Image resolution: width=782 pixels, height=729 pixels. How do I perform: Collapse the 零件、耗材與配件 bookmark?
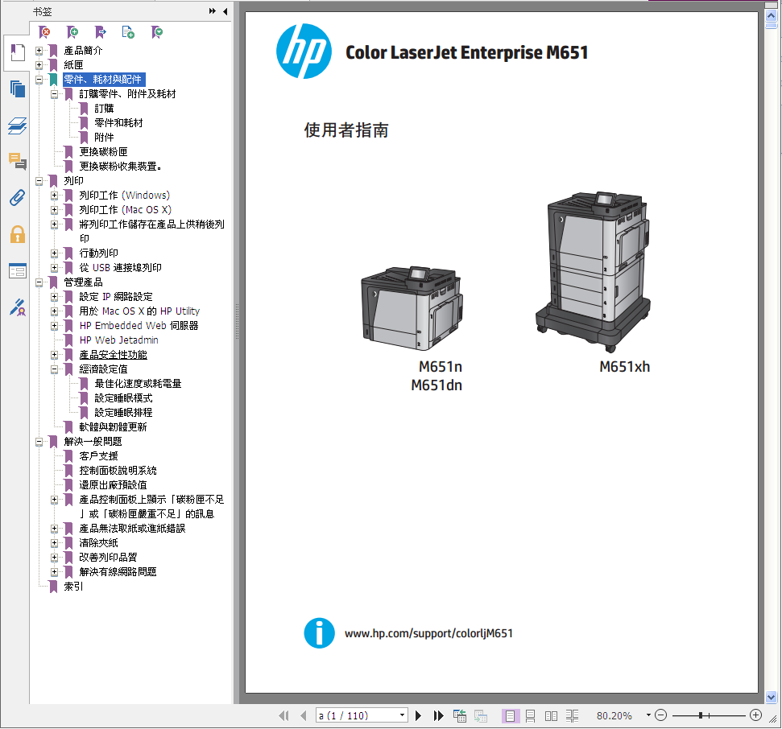point(39,80)
